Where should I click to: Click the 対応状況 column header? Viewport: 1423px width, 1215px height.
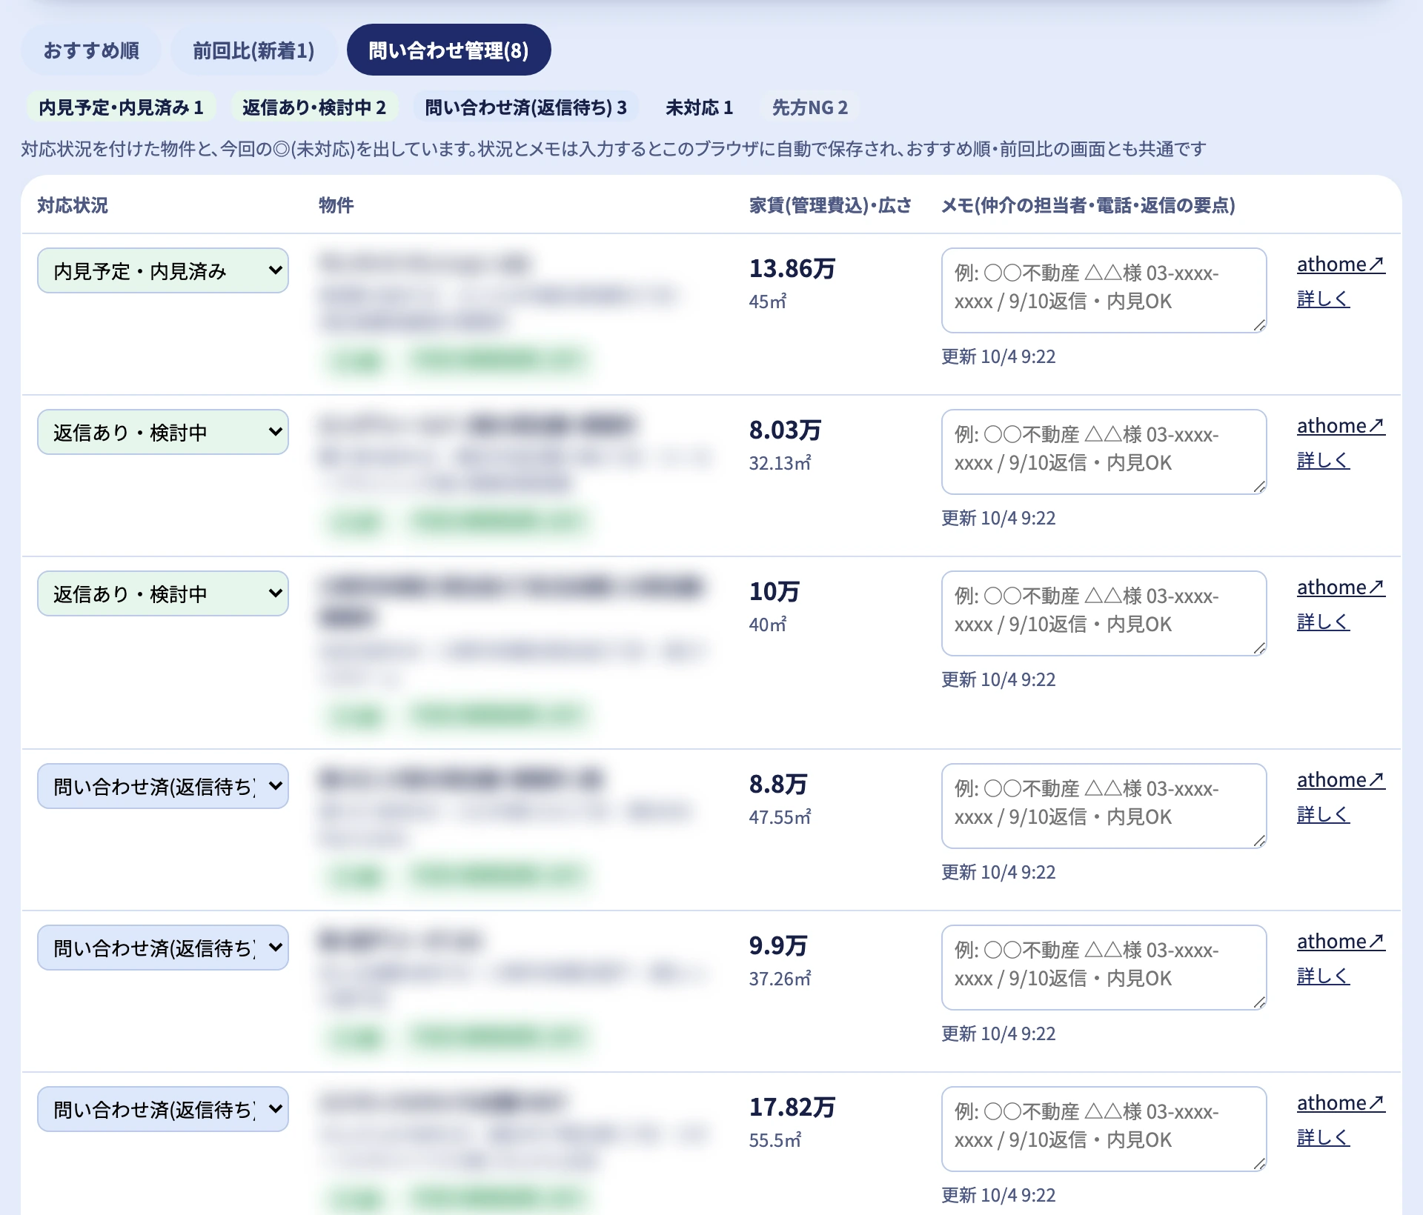[x=73, y=205]
